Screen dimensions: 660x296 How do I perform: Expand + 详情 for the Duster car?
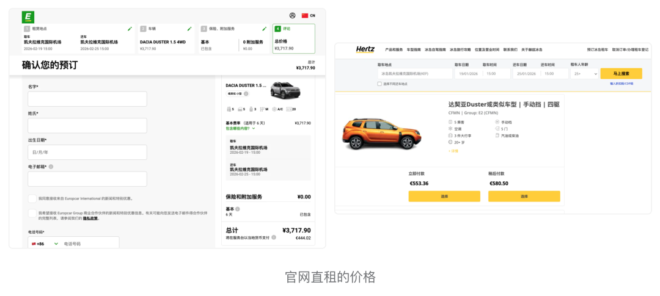point(453,151)
